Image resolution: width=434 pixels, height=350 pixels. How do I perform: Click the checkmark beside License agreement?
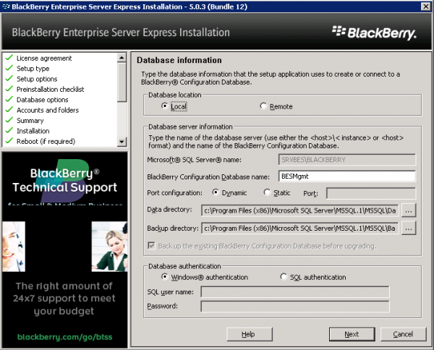point(9,57)
